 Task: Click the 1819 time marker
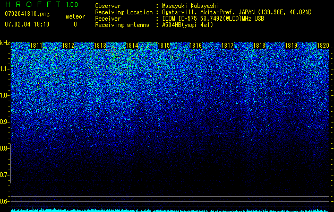coord(291,46)
